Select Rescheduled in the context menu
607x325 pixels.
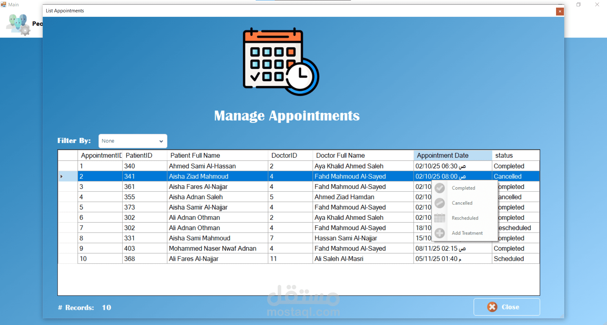coord(465,218)
